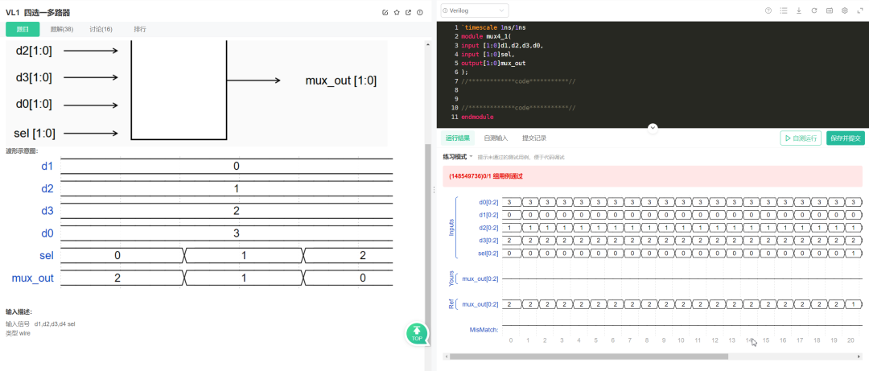Click the 'VL1 四选一多路器' problem title
This screenshot has height=371, width=869.
pyautogui.click(x=38, y=12)
